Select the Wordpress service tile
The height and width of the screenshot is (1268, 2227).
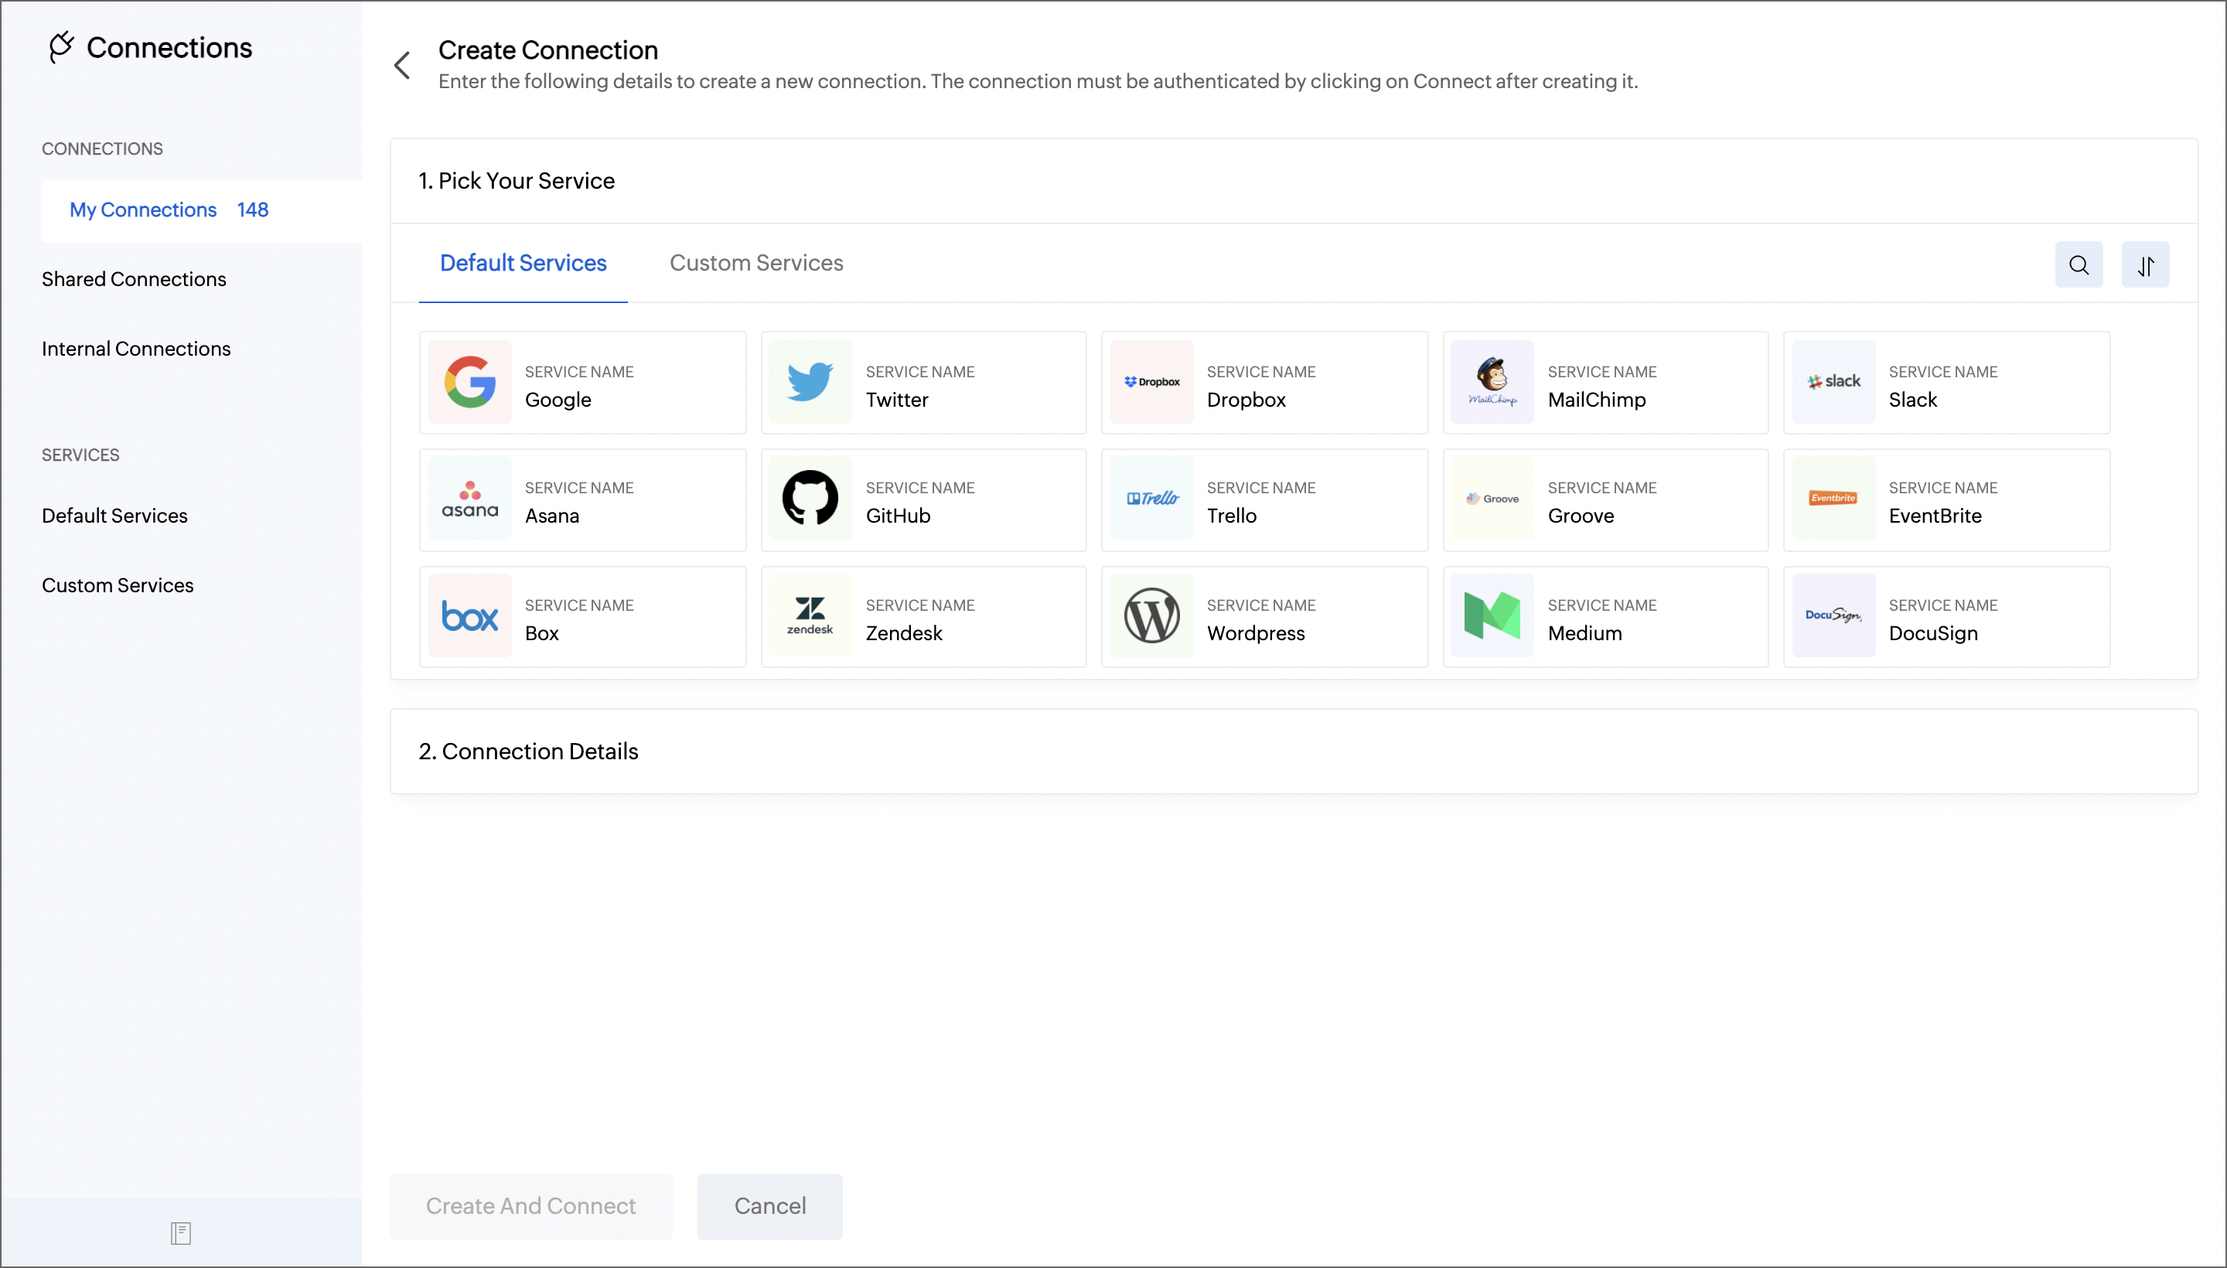[x=1263, y=618]
